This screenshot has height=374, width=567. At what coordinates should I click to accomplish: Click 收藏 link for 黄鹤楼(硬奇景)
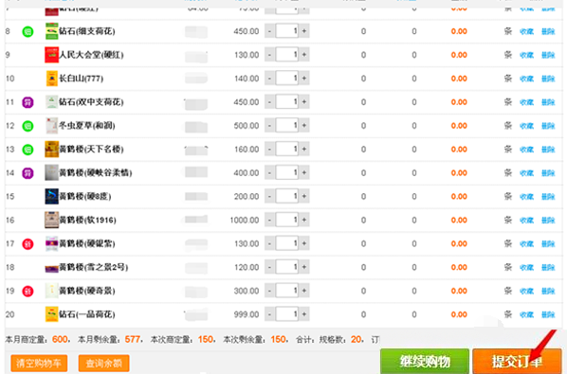pyautogui.click(x=526, y=291)
